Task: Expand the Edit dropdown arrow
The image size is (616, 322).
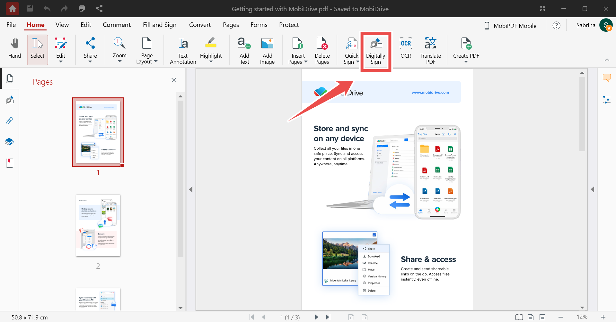Action: point(61,62)
